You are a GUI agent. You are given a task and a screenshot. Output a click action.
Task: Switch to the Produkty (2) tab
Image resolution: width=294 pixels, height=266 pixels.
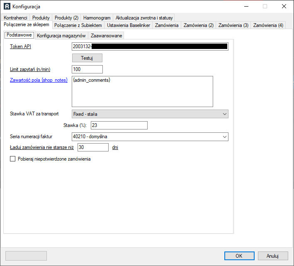coord(67,18)
